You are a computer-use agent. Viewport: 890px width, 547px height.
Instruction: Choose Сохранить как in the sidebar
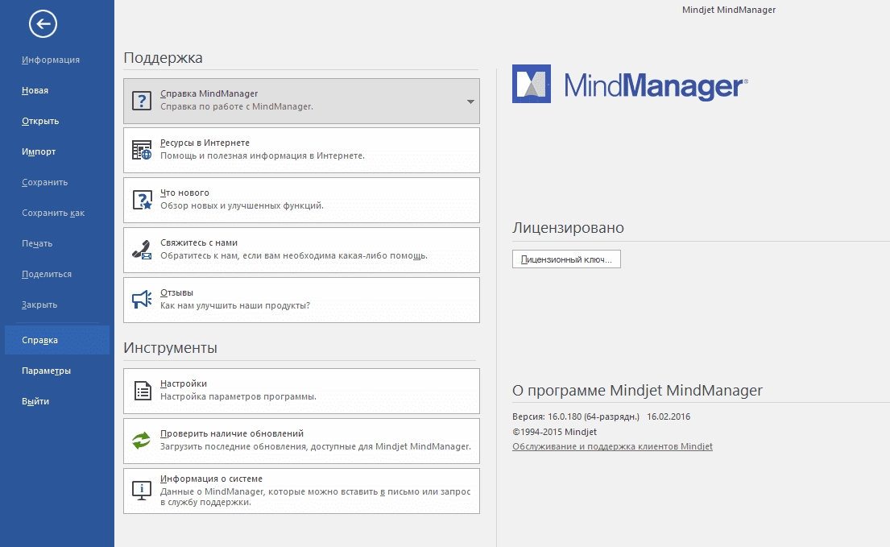coord(53,213)
